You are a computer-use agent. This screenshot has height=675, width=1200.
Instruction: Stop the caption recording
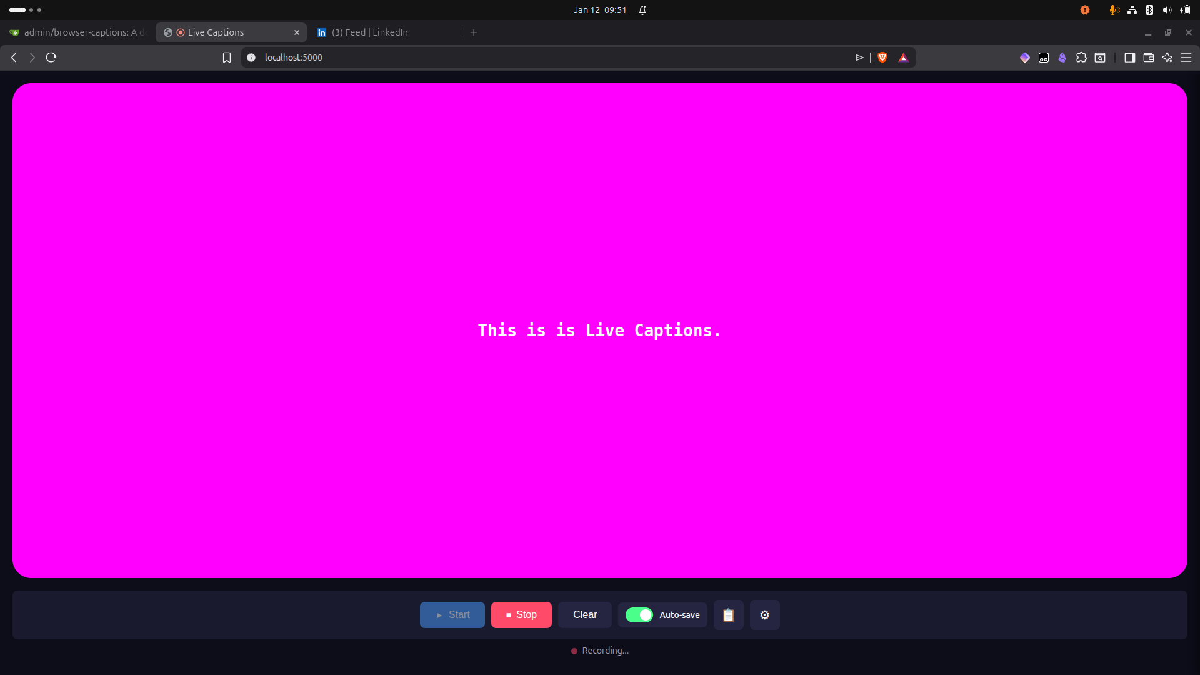pyautogui.click(x=521, y=615)
